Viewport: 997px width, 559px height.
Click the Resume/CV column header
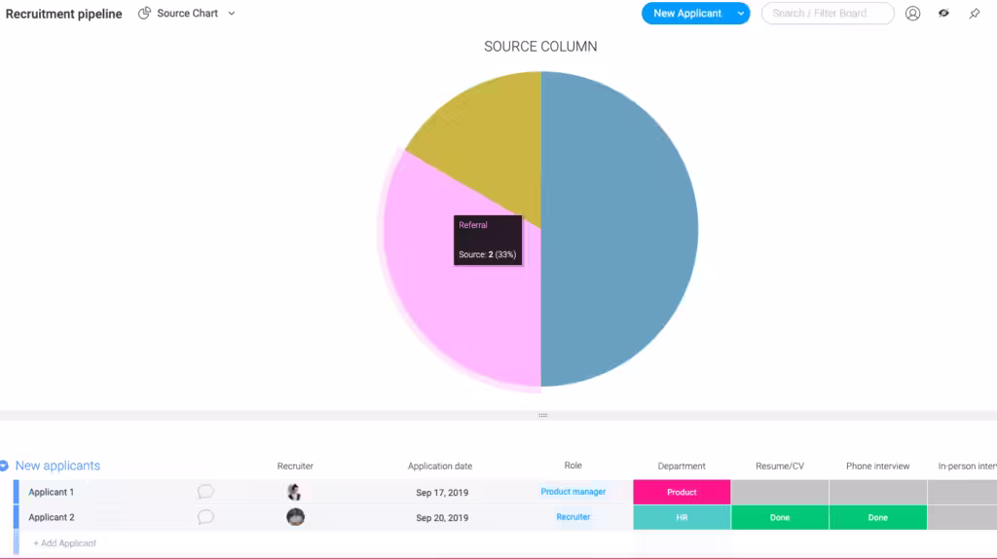pyautogui.click(x=780, y=466)
